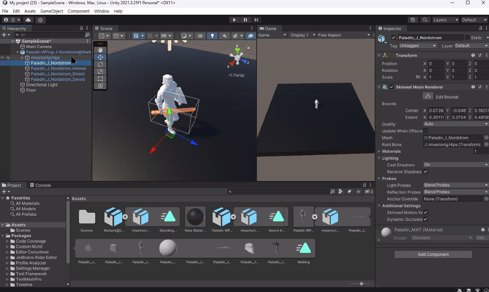This screenshot has height=292, width=489.
Task: Toggle Receive Shadows checkbox
Action: (426, 172)
